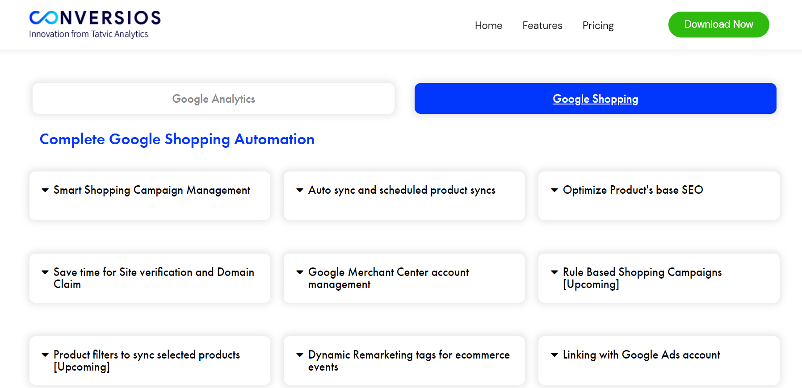Click Google Merchant Center account management text
The height and width of the screenshot is (388, 802).
pos(388,278)
